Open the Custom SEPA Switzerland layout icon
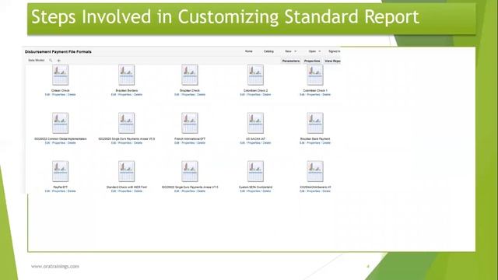The height and width of the screenshot is (280, 498). [255, 171]
